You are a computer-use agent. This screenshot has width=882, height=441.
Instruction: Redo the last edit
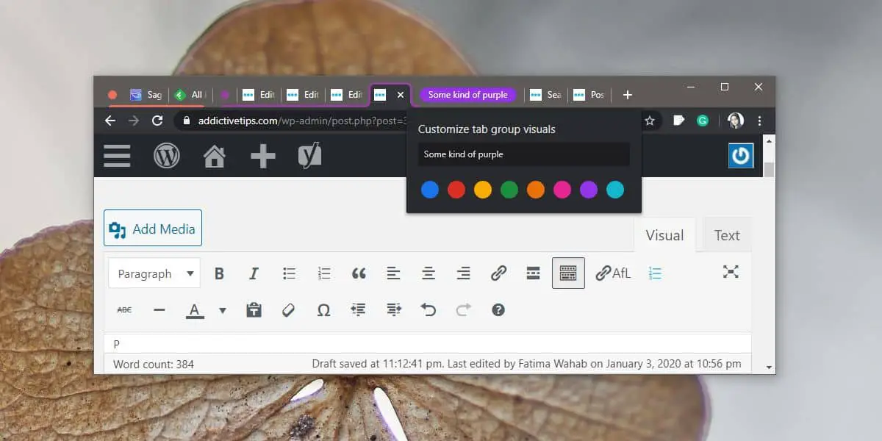click(463, 310)
